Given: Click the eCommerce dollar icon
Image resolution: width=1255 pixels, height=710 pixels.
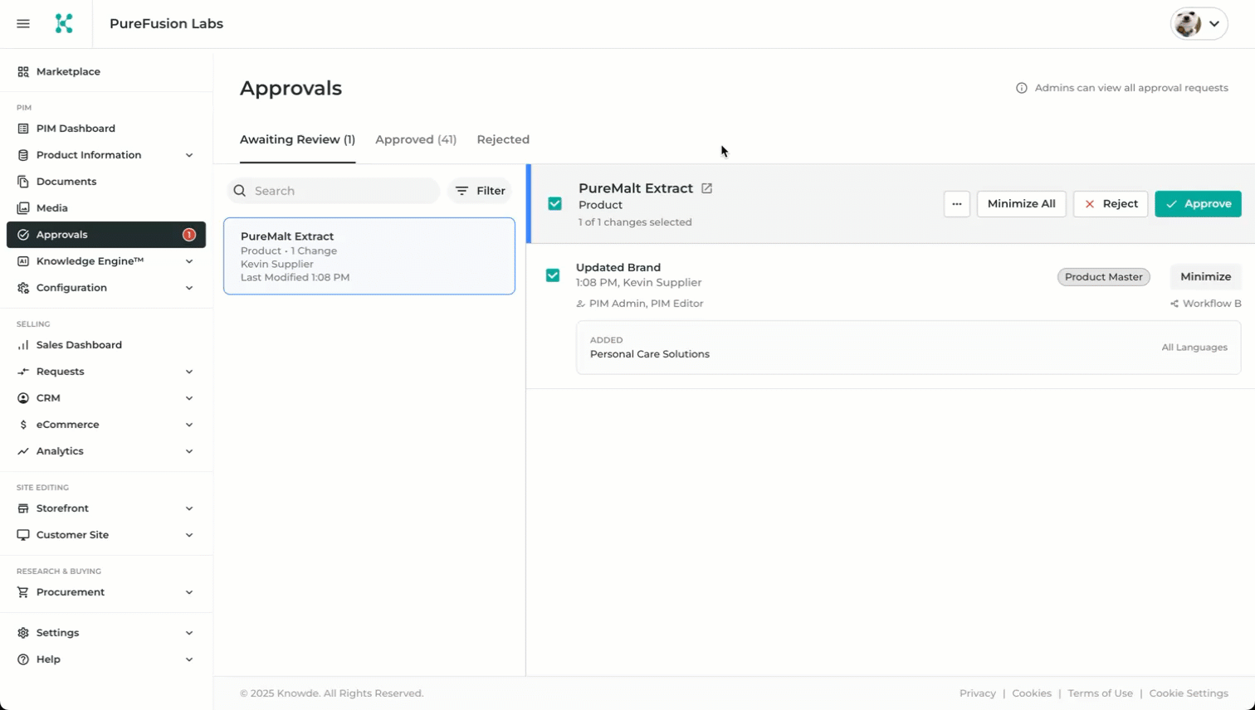Looking at the screenshot, I should tap(23, 425).
